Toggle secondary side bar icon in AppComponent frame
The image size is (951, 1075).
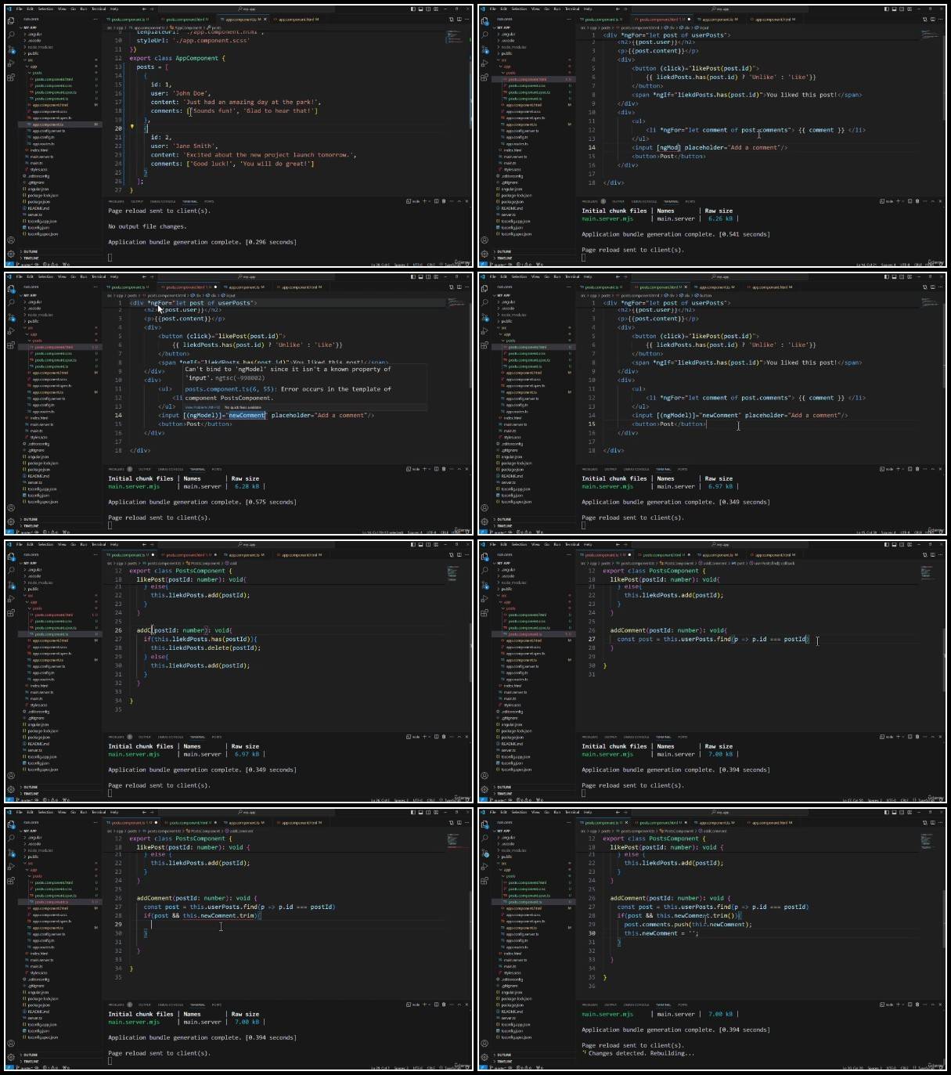pos(427,9)
